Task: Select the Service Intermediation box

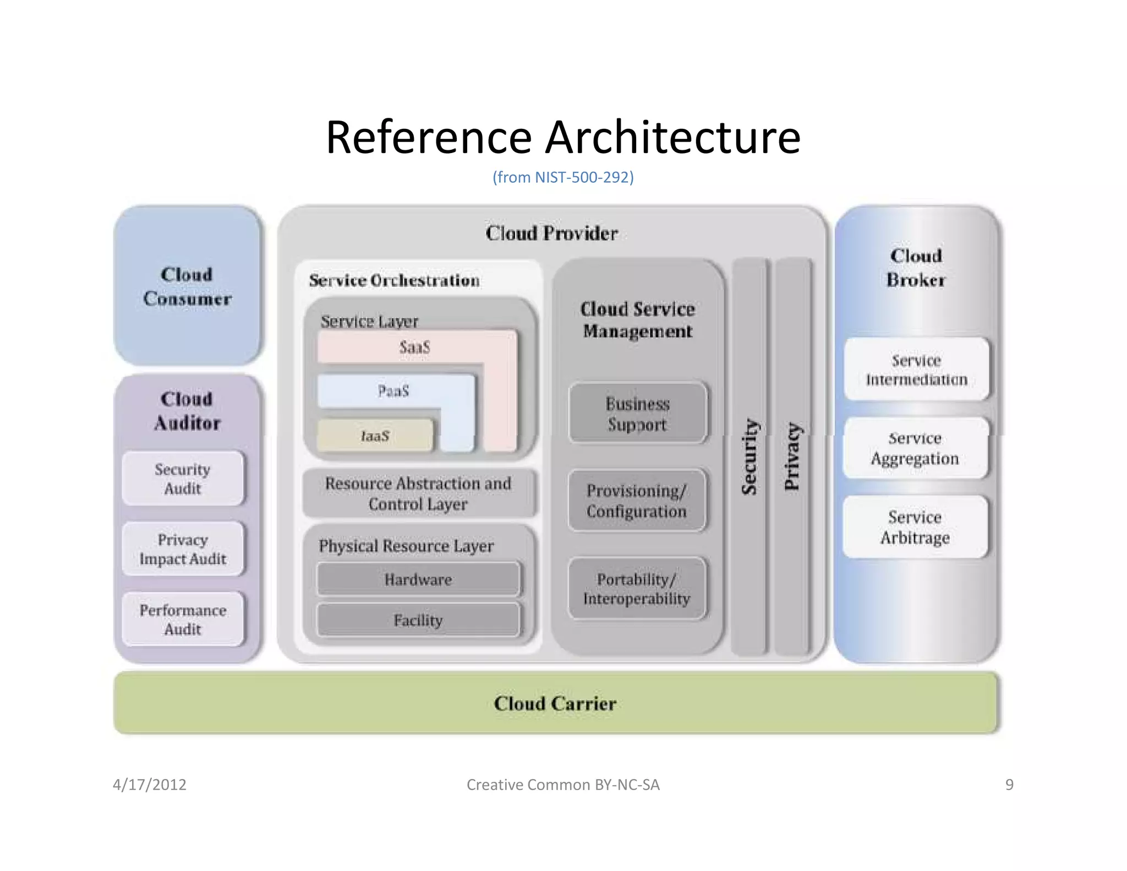Action: click(x=916, y=369)
